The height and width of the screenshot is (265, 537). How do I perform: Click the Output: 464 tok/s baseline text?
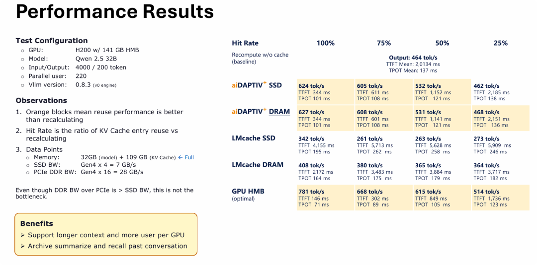(413, 58)
